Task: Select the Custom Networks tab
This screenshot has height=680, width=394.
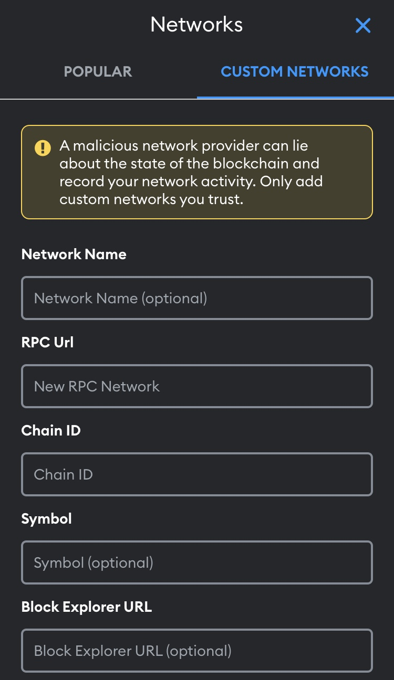Action: pos(295,71)
